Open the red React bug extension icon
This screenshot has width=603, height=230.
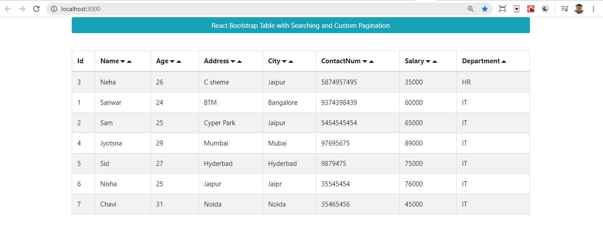click(531, 9)
